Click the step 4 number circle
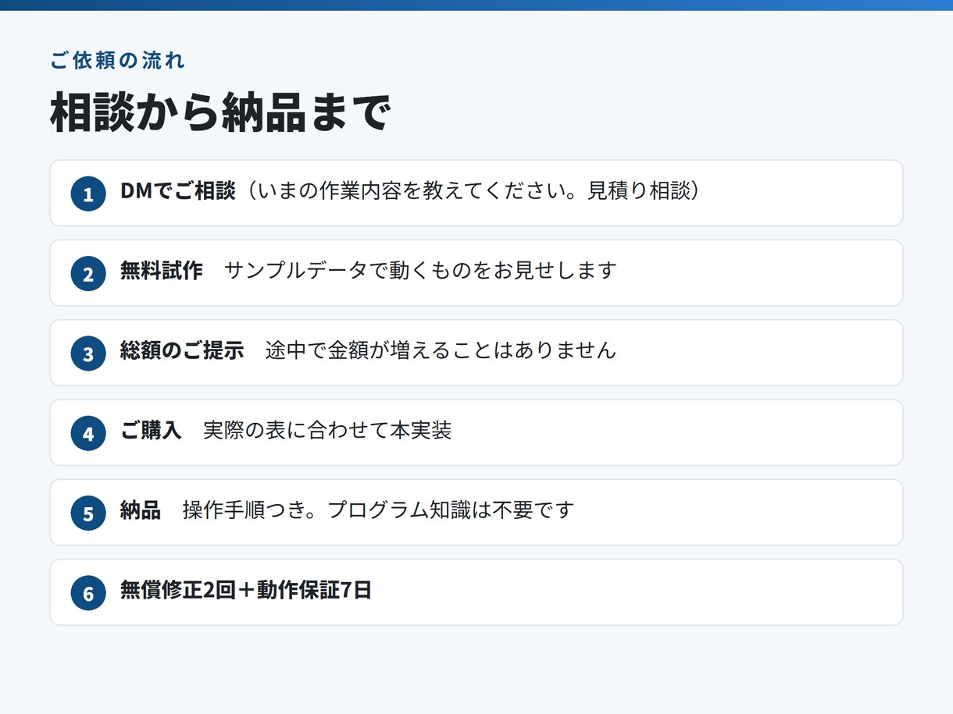This screenshot has width=953, height=714. (88, 432)
